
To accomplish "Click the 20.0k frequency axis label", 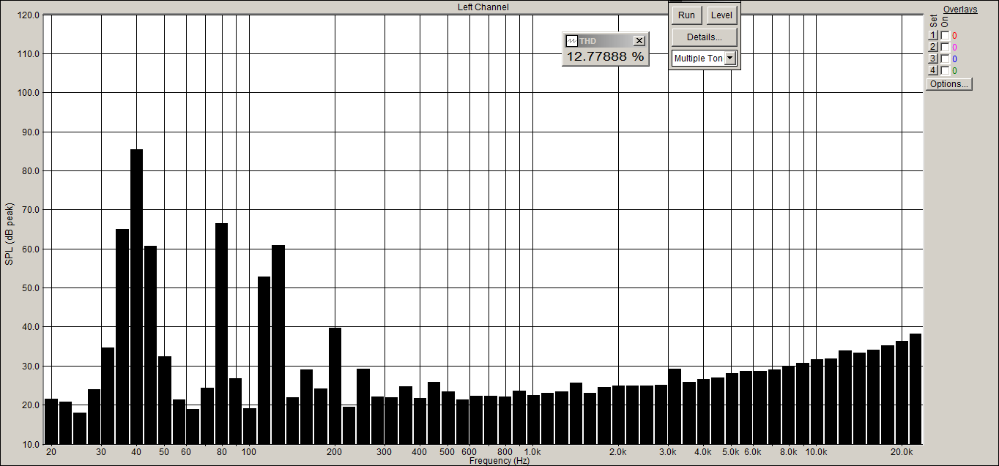I will [x=902, y=452].
